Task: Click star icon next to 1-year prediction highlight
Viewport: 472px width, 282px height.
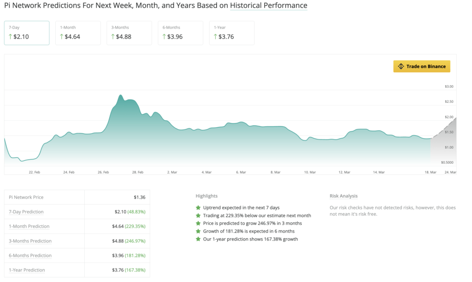Action: pyautogui.click(x=198, y=239)
